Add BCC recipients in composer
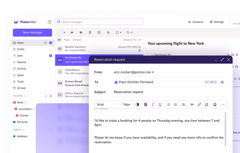The width and height of the screenshot is (240, 153). coord(214,82)
